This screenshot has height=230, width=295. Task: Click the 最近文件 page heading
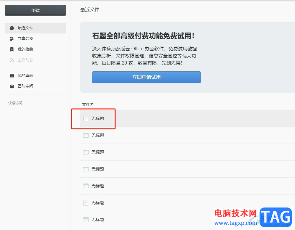point(90,9)
